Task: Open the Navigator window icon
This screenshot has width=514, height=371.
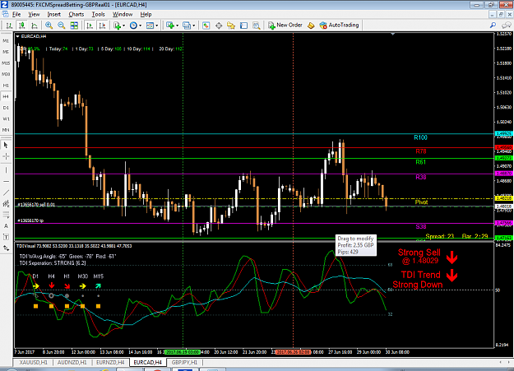Action: coord(231,26)
